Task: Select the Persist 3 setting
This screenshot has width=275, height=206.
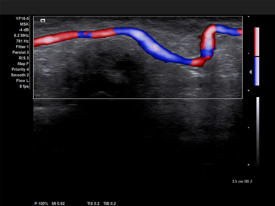Action: pos(21,52)
